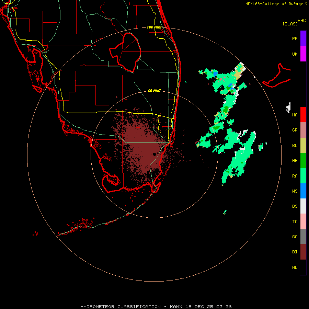The width and height of the screenshot is (309, 309).
Task: Click the 100 NMI range ring label
Action: coord(154,27)
